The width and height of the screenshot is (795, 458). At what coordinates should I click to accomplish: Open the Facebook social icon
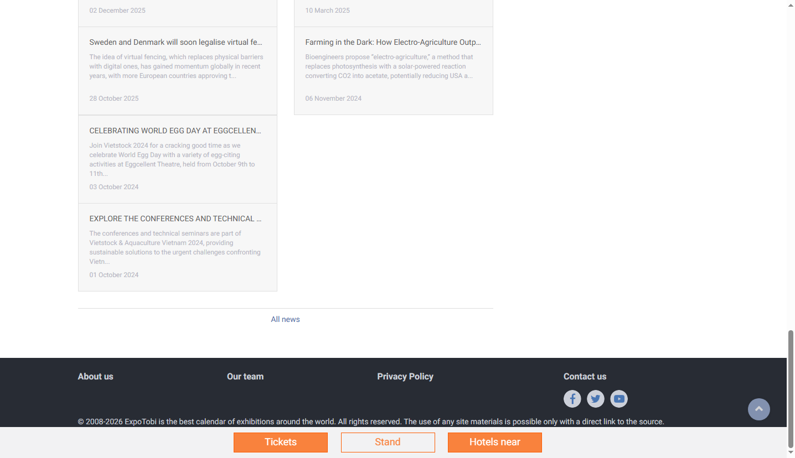pos(572,399)
